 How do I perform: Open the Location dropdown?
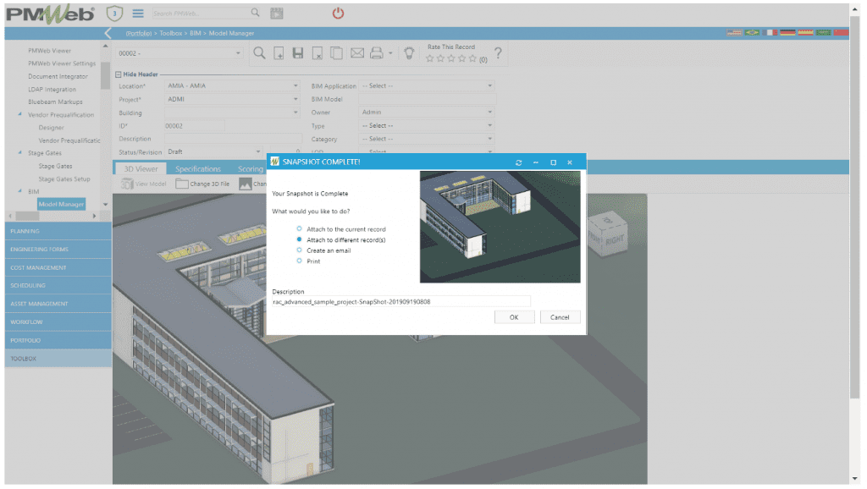click(x=295, y=85)
